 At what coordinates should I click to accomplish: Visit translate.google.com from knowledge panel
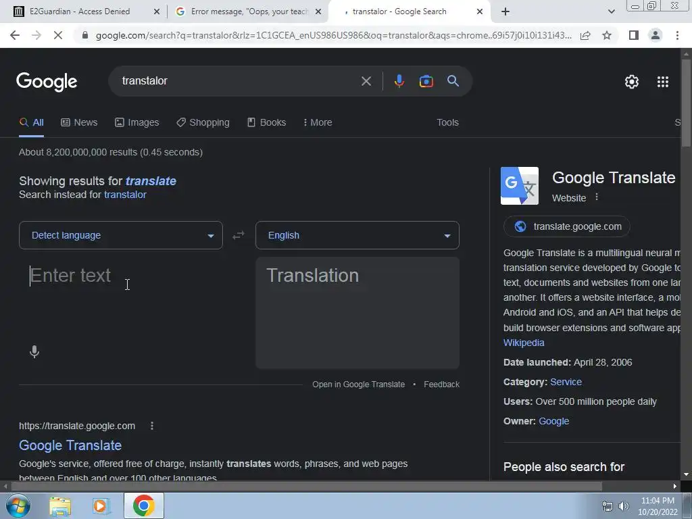[567, 226]
